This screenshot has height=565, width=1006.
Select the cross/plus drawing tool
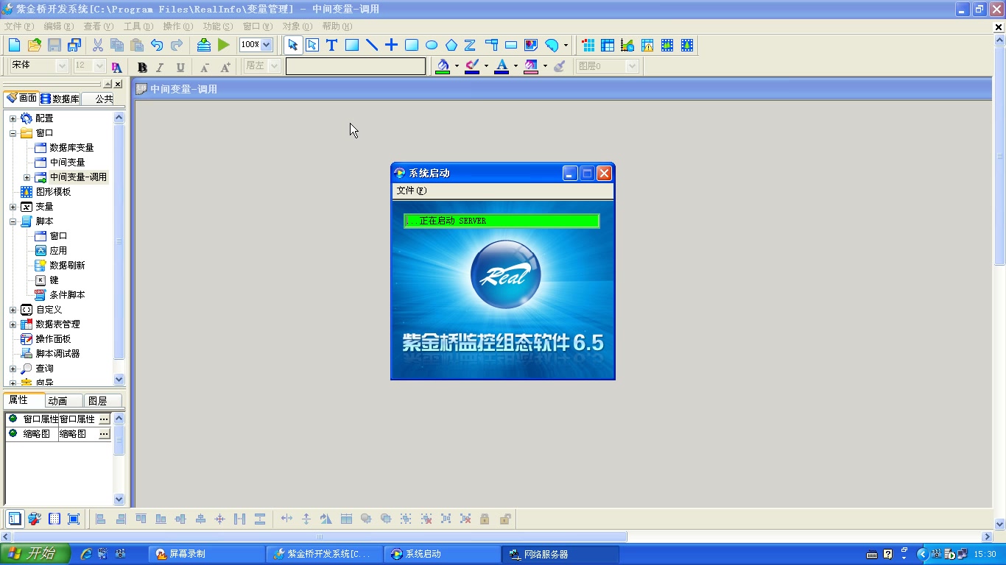pyautogui.click(x=392, y=45)
